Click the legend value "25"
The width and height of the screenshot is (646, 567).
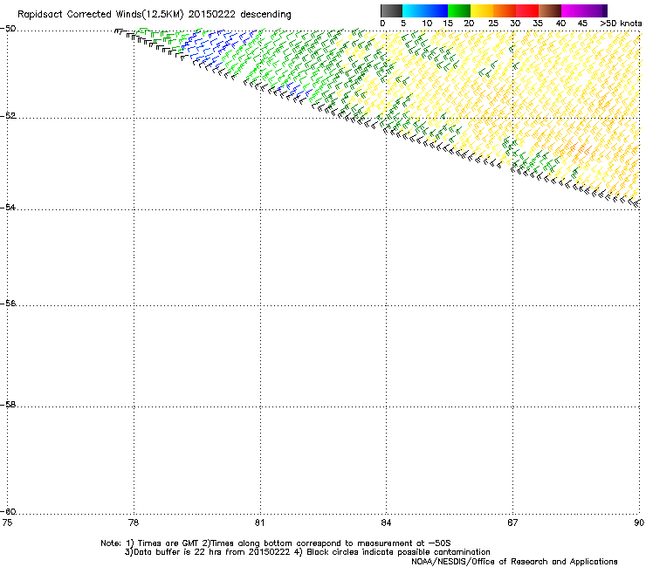[x=493, y=24]
